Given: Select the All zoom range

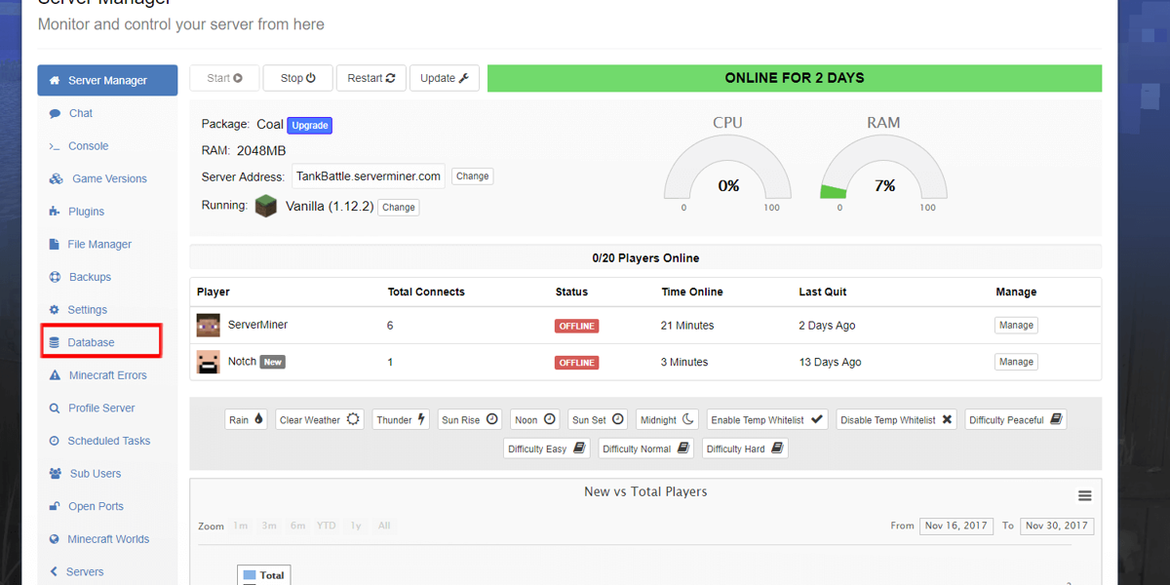Looking at the screenshot, I should click(x=384, y=526).
